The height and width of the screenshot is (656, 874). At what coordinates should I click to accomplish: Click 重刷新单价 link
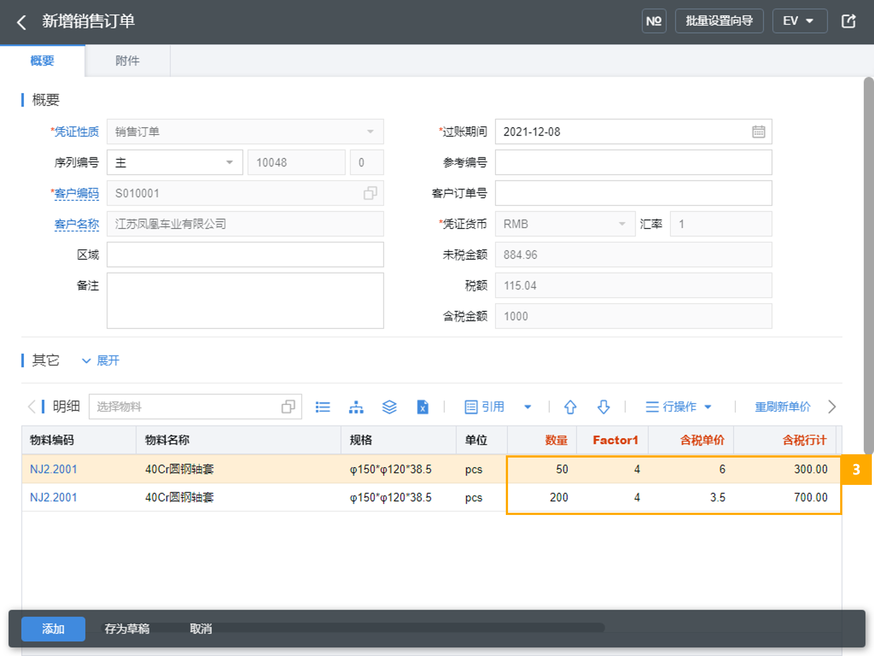click(x=783, y=407)
